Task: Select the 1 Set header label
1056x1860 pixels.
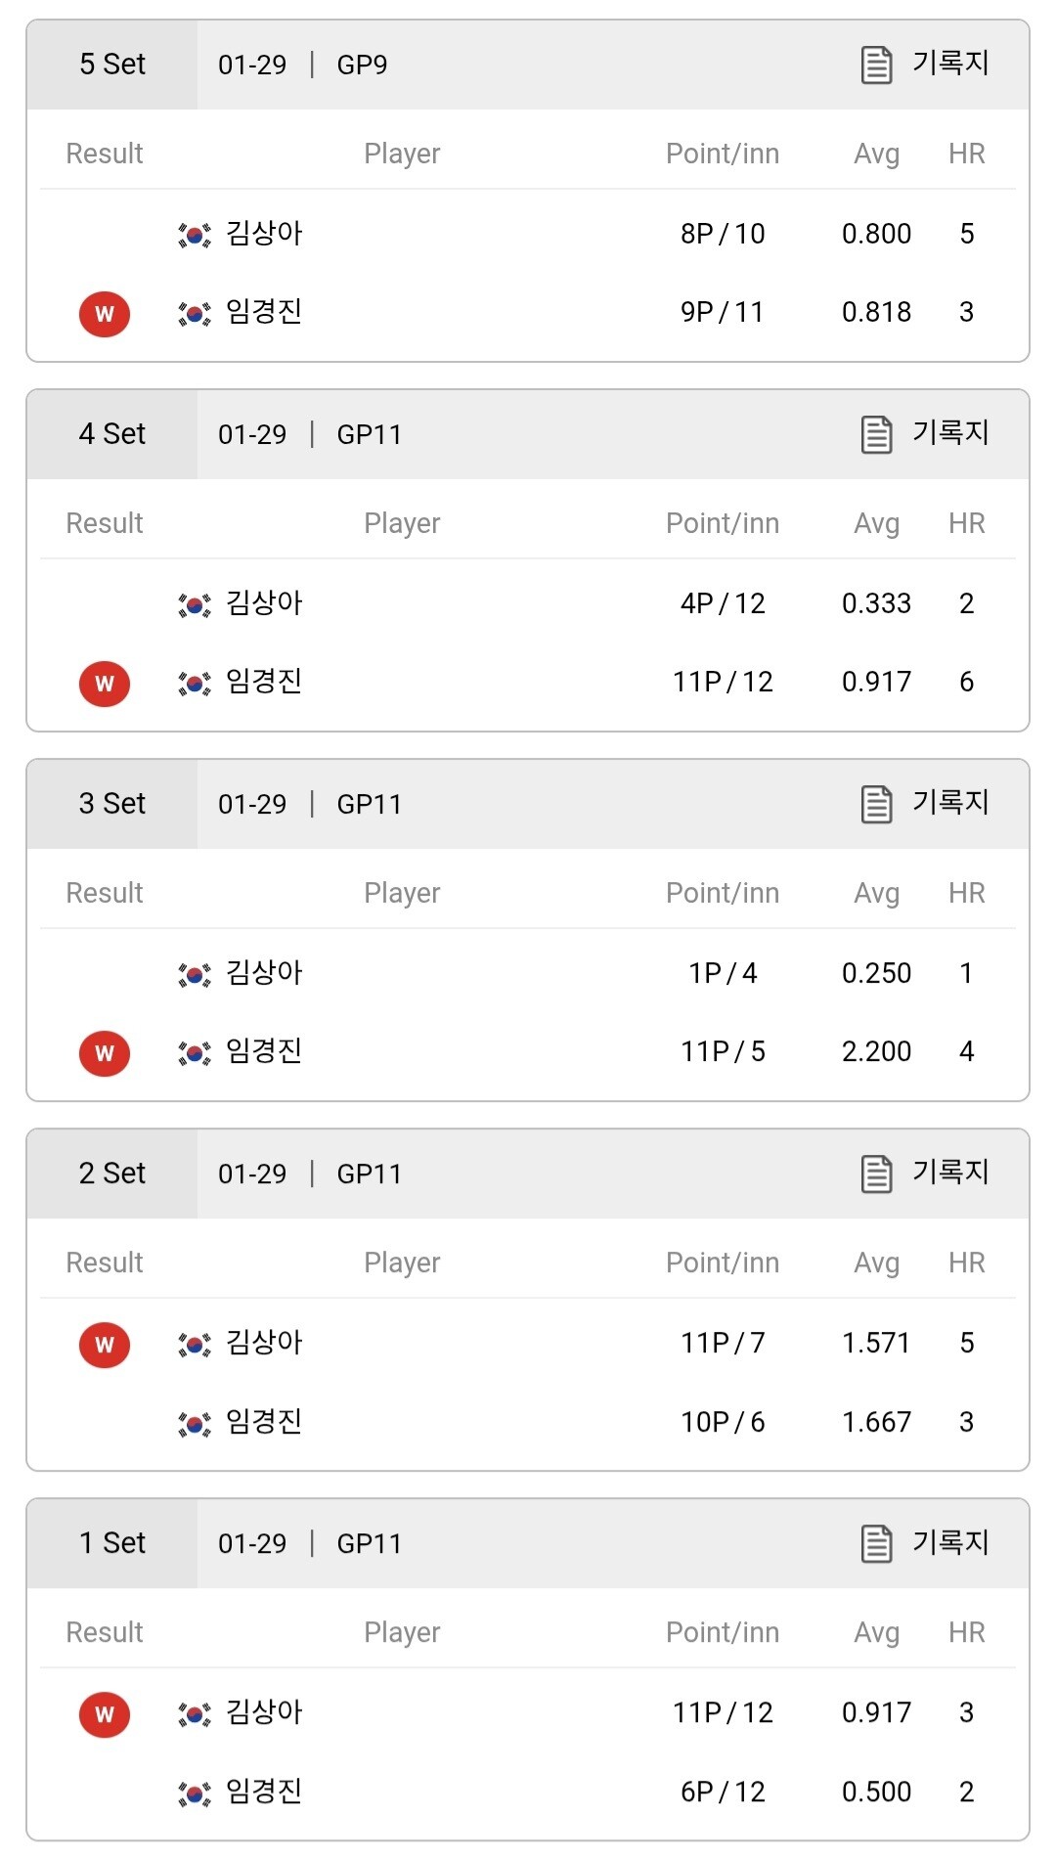Action: tap(112, 1543)
